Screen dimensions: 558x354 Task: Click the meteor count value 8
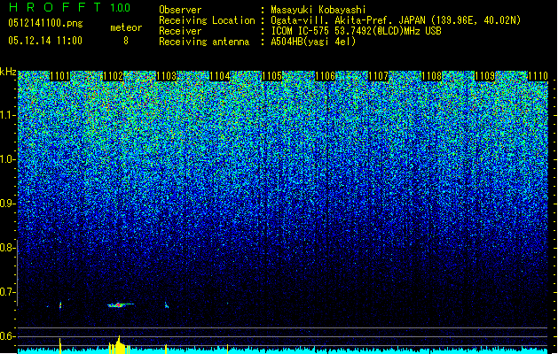click(x=126, y=41)
